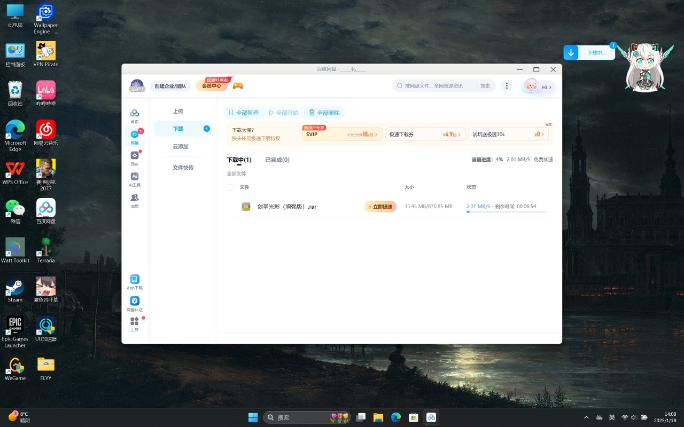The height and width of the screenshot is (427, 684).
Task: Click the 创建企业/团队 button
Action: tap(170, 86)
